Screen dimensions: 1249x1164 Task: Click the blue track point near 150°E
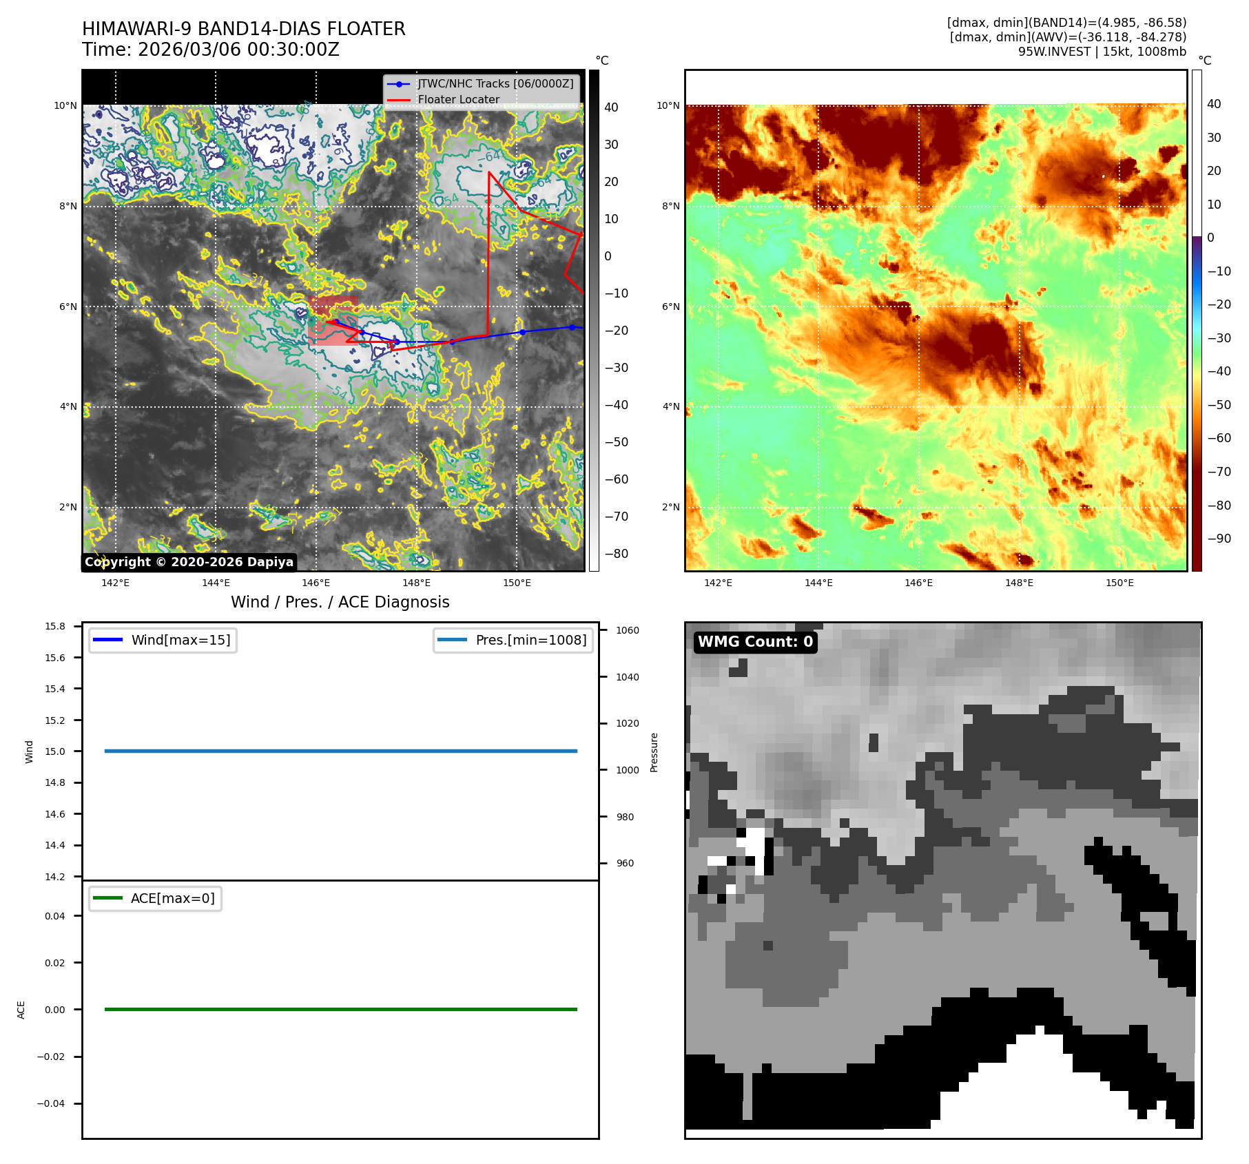click(522, 332)
